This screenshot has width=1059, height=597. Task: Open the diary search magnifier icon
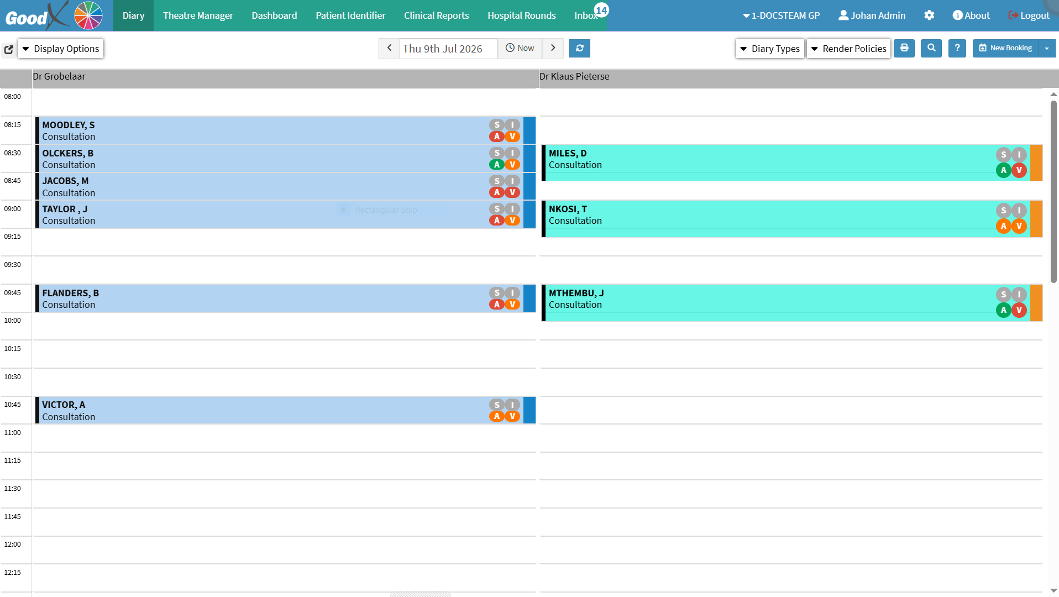931,48
